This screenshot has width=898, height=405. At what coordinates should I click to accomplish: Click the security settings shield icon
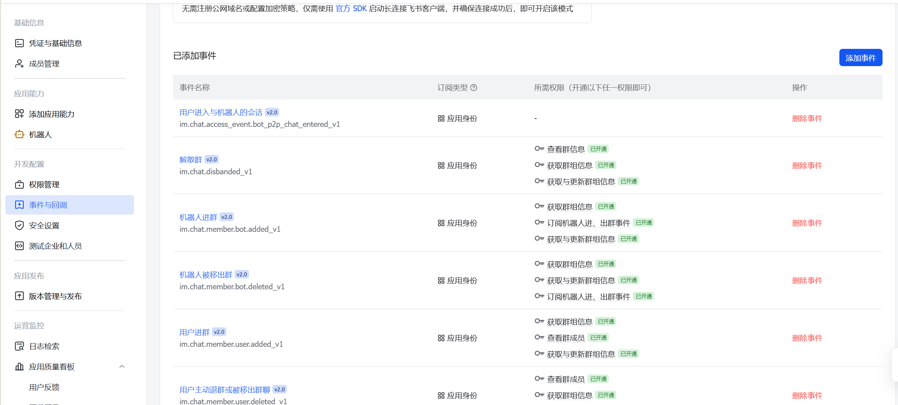(x=19, y=225)
